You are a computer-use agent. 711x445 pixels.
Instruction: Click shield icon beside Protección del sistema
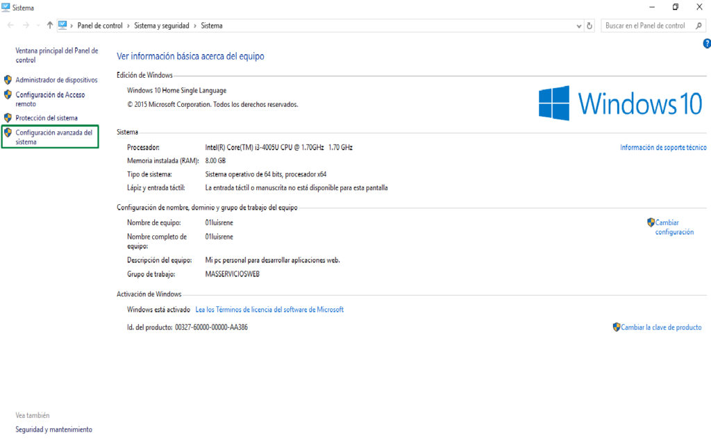(x=8, y=118)
